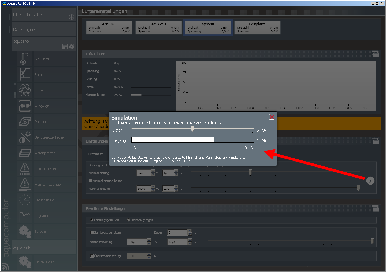
Task: Close the Simulation dialog
Action: click(x=271, y=117)
